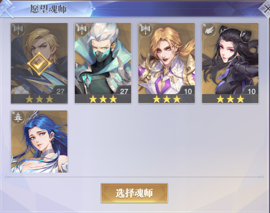This screenshot has width=270, height=213.
Task: Select the white-haired masked soul master card
Action: [103, 63]
